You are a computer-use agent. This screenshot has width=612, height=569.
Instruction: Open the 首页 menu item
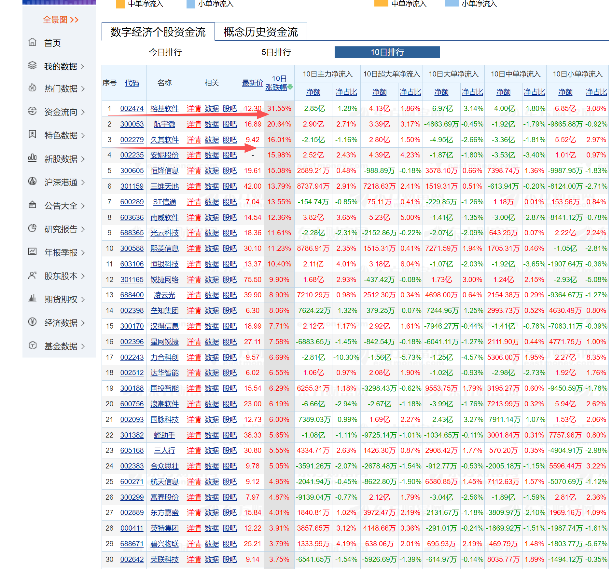click(x=52, y=43)
